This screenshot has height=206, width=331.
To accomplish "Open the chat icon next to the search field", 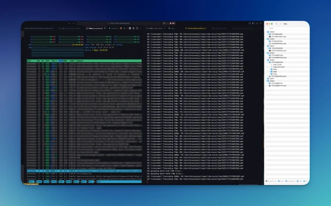I will point(164,23).
